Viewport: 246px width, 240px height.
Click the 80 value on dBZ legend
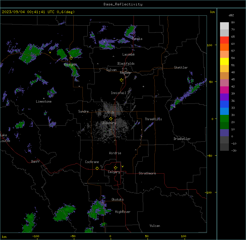pos(233,23)
